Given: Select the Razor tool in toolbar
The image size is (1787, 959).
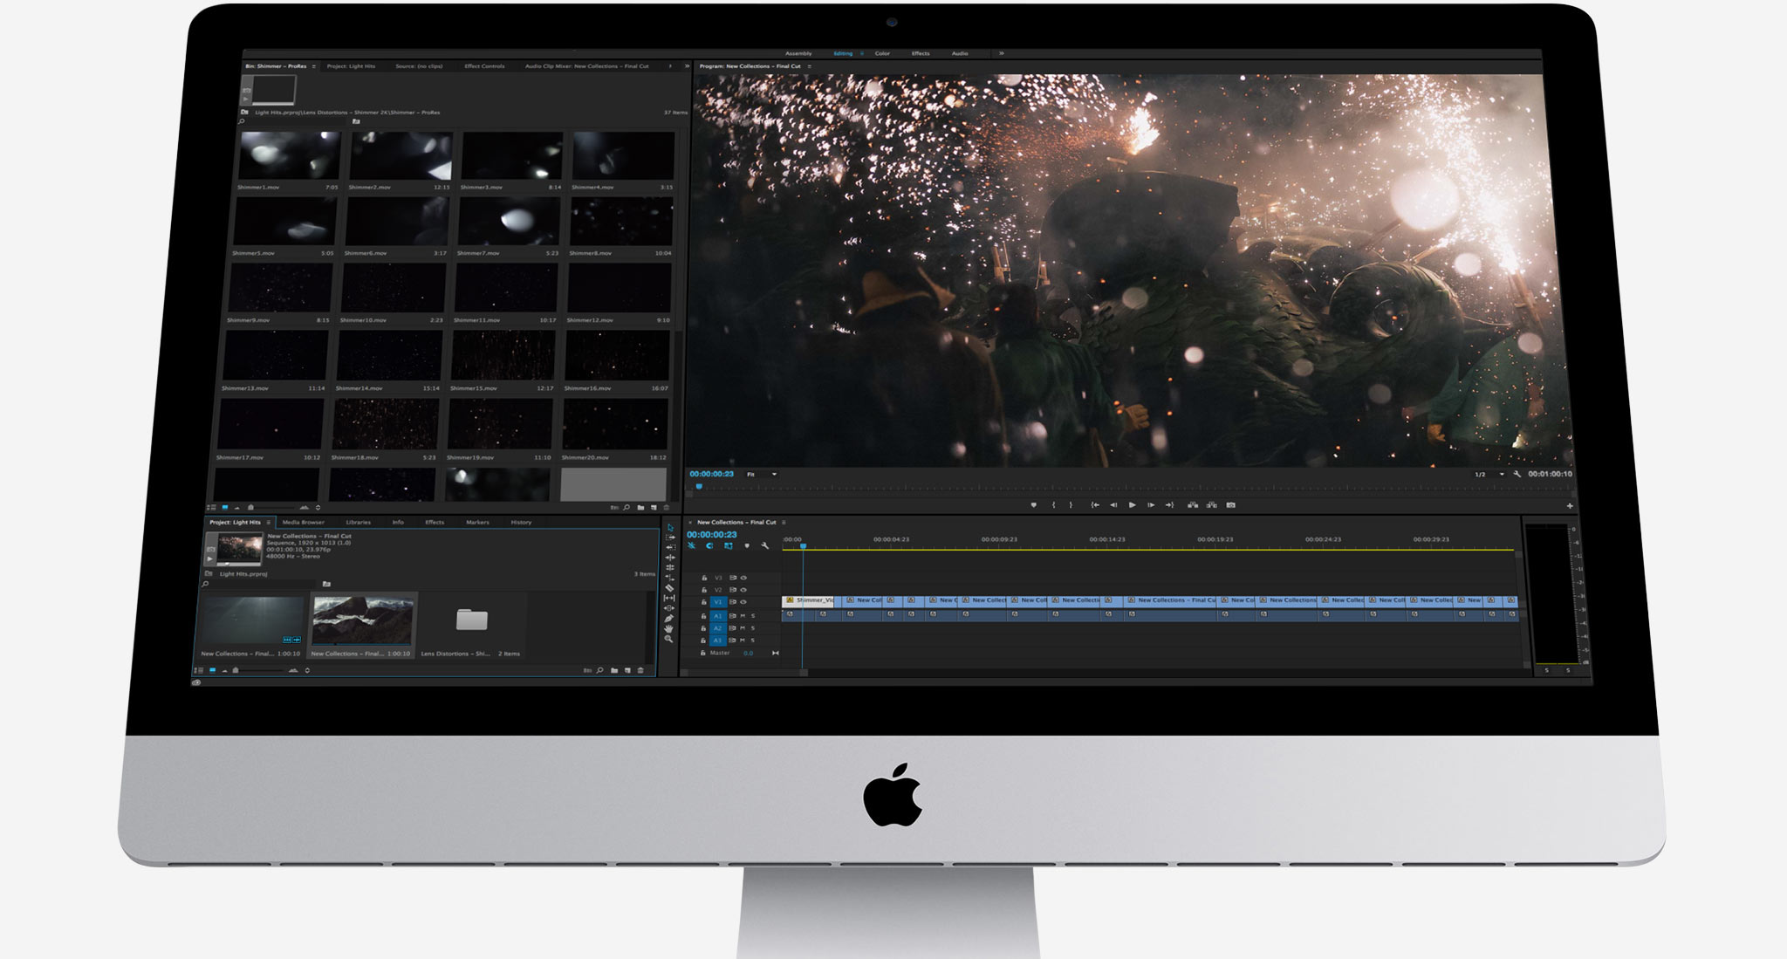Looking at the screenshot, I should (x=669, y=588).
